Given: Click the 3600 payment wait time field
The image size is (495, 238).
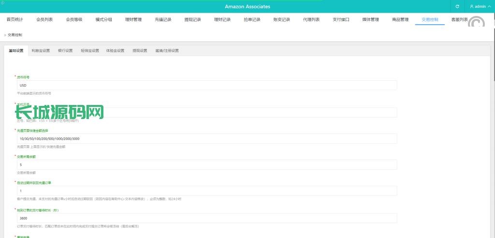Looking at the screenshot, I should [206, 218].
